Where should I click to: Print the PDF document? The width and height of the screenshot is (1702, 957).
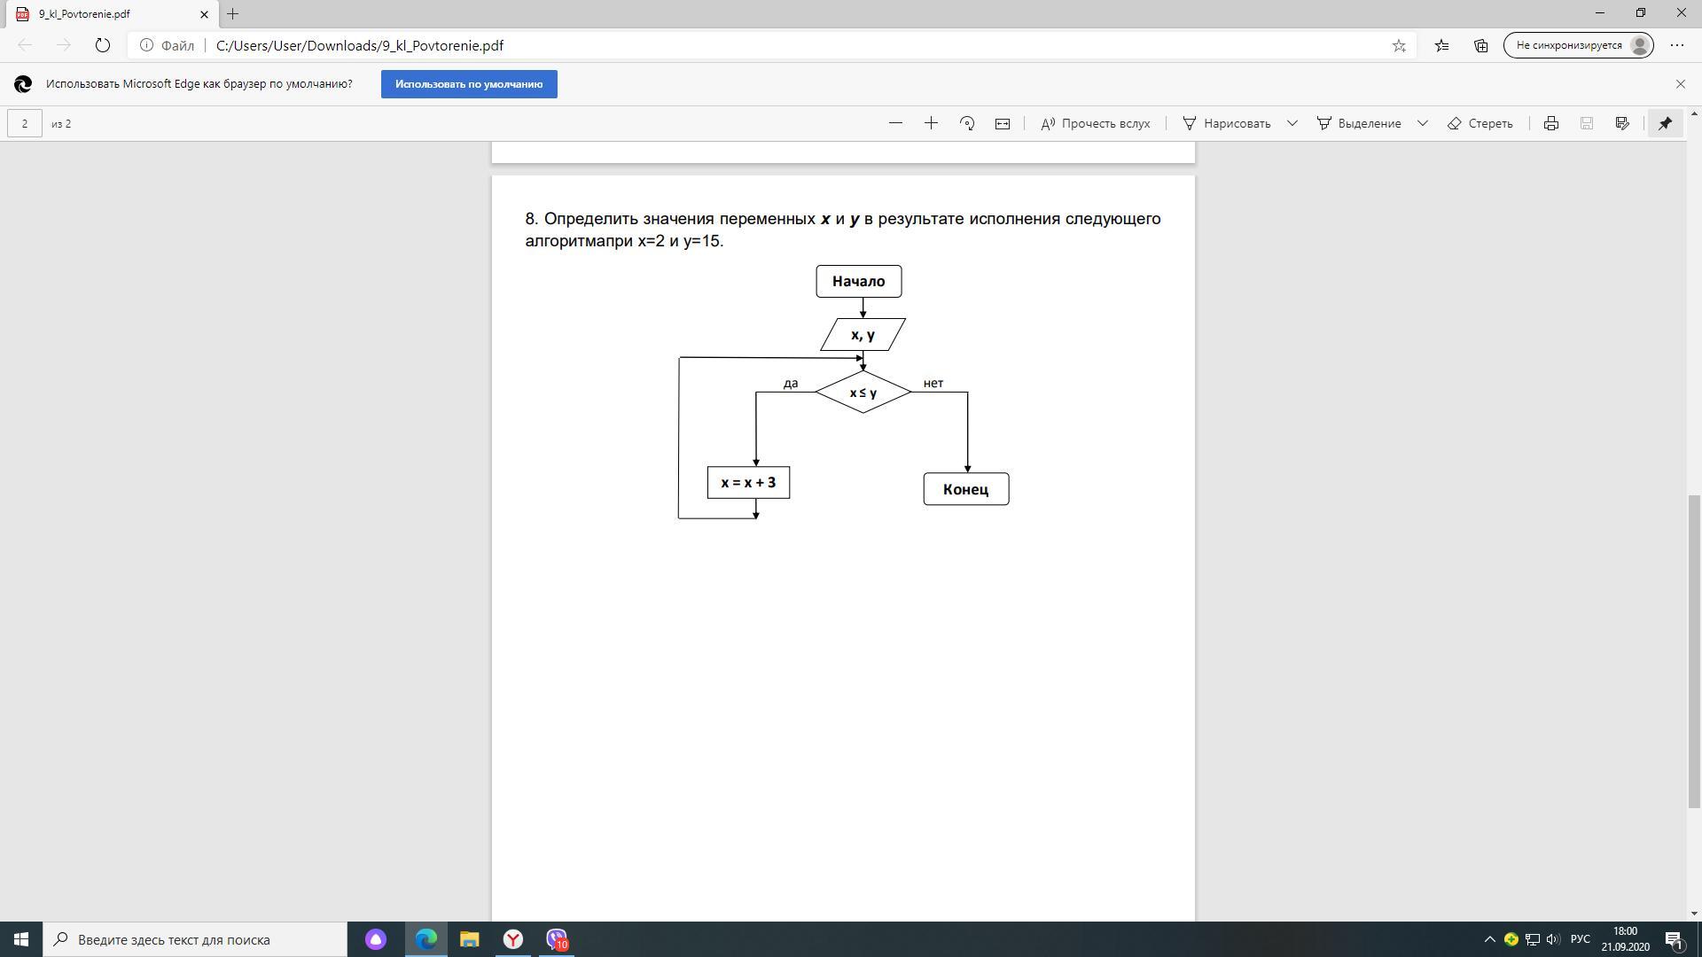(1550, 123)
